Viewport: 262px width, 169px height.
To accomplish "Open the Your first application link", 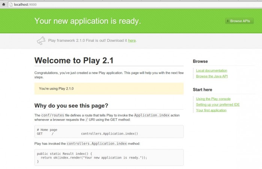I will click(211, 110).
